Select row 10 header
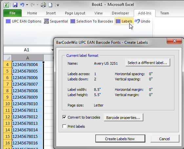Image resolution: width=184 pixels, height=149 pixels. point(8,104)
